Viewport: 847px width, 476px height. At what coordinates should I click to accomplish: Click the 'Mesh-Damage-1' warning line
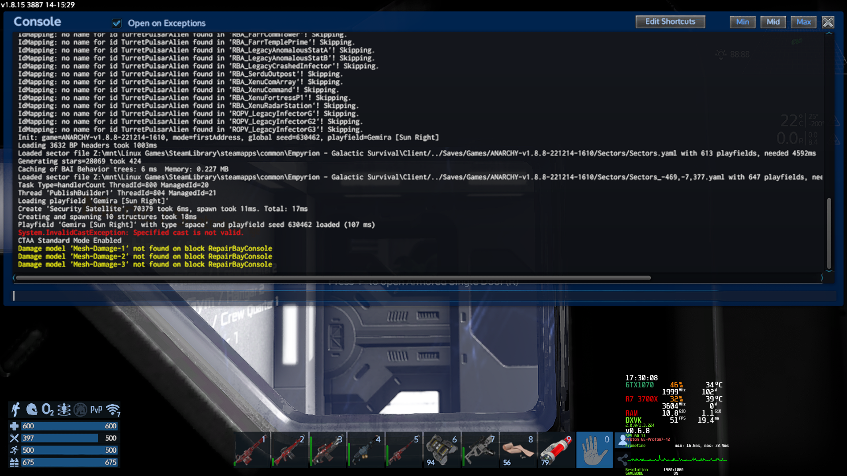[x=145, y=249]
